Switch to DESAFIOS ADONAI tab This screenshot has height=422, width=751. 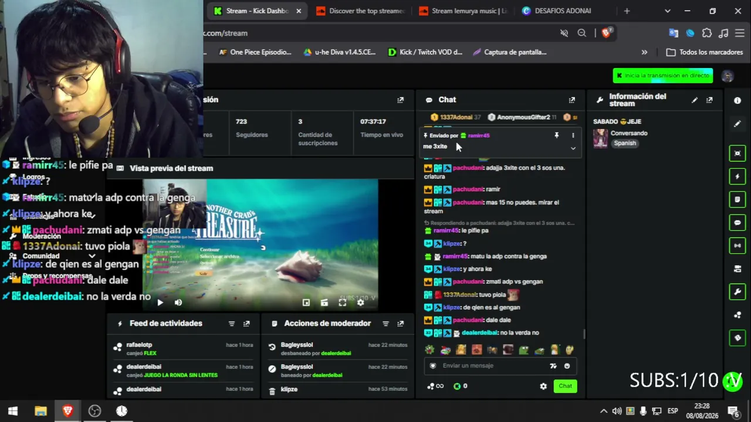[x=566, y=11]
